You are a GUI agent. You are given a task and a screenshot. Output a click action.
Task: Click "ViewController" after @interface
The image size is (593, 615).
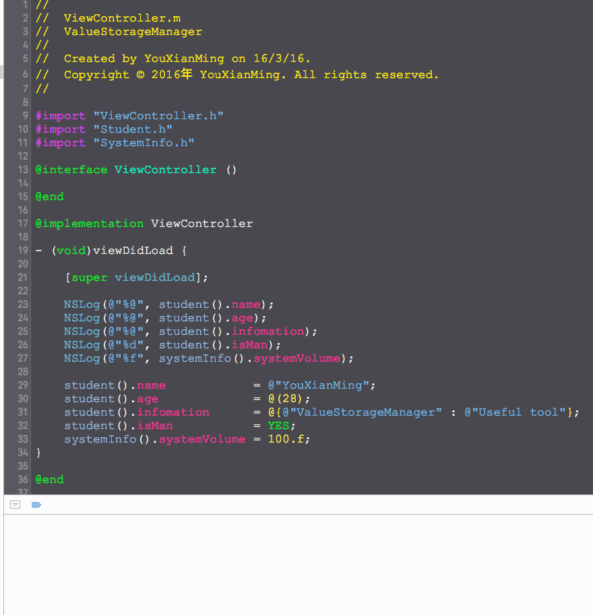coord(166,170)
